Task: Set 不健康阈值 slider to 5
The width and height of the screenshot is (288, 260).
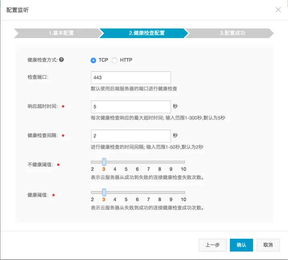Action: pyautogui.click(x=126, y=162)
